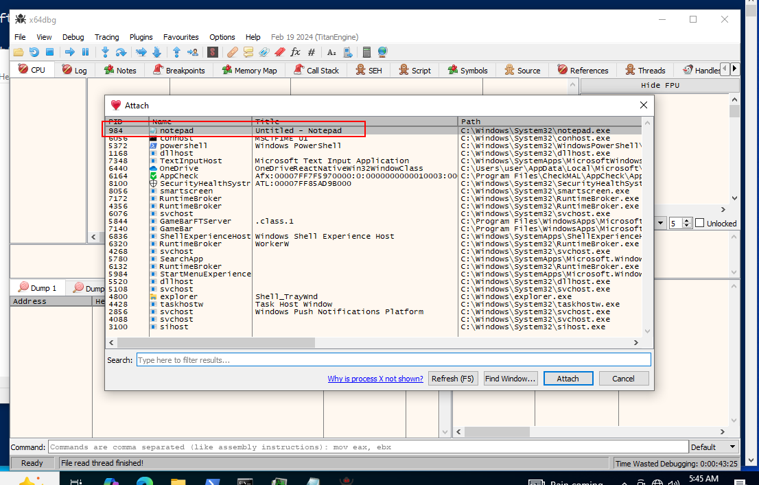The image size is (759, 485).
Task: Select the powershell process row
Action: coord(374,145)
